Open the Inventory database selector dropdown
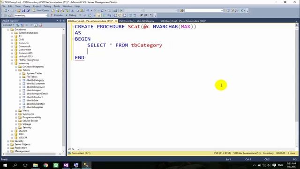 (x=46, y=15)
